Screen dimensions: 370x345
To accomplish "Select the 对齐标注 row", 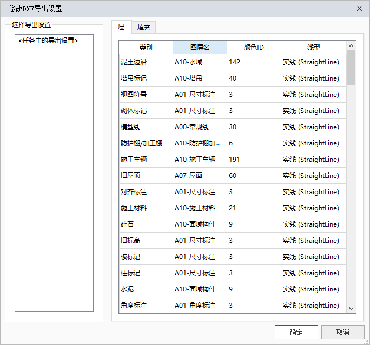I will click(233, 192).
